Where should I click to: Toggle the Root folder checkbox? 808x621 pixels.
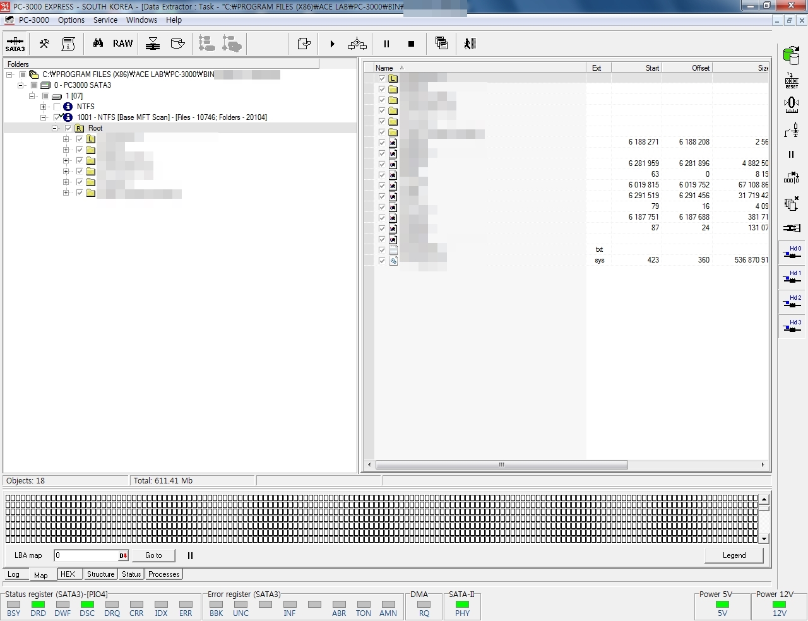click(x=68, y=128)
